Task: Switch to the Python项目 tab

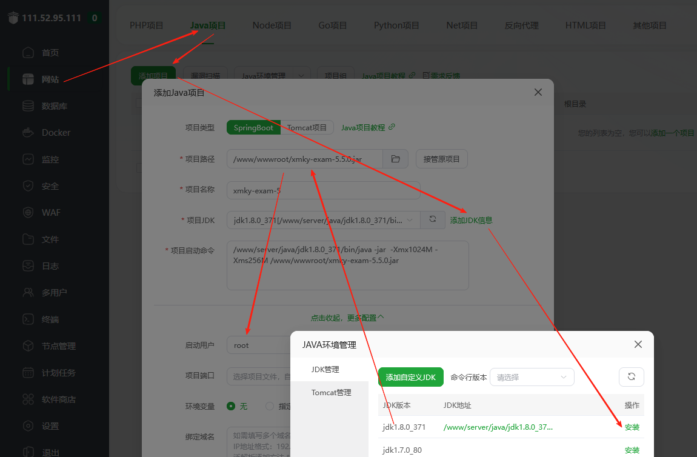Action: pos(396,25)
